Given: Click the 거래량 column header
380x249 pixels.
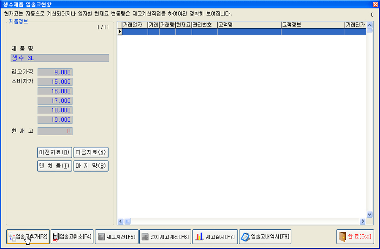Looking at the screenshot, I should pos(168,25).
